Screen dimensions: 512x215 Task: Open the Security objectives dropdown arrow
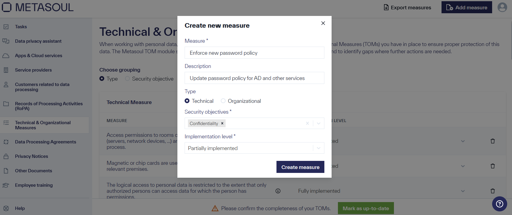tap(318, 123)
